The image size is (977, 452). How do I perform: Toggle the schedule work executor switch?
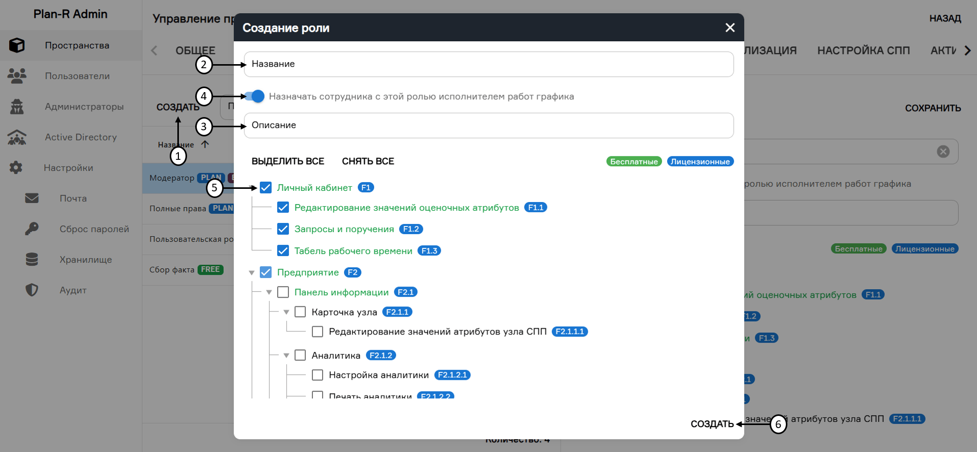tap(255, 96)
